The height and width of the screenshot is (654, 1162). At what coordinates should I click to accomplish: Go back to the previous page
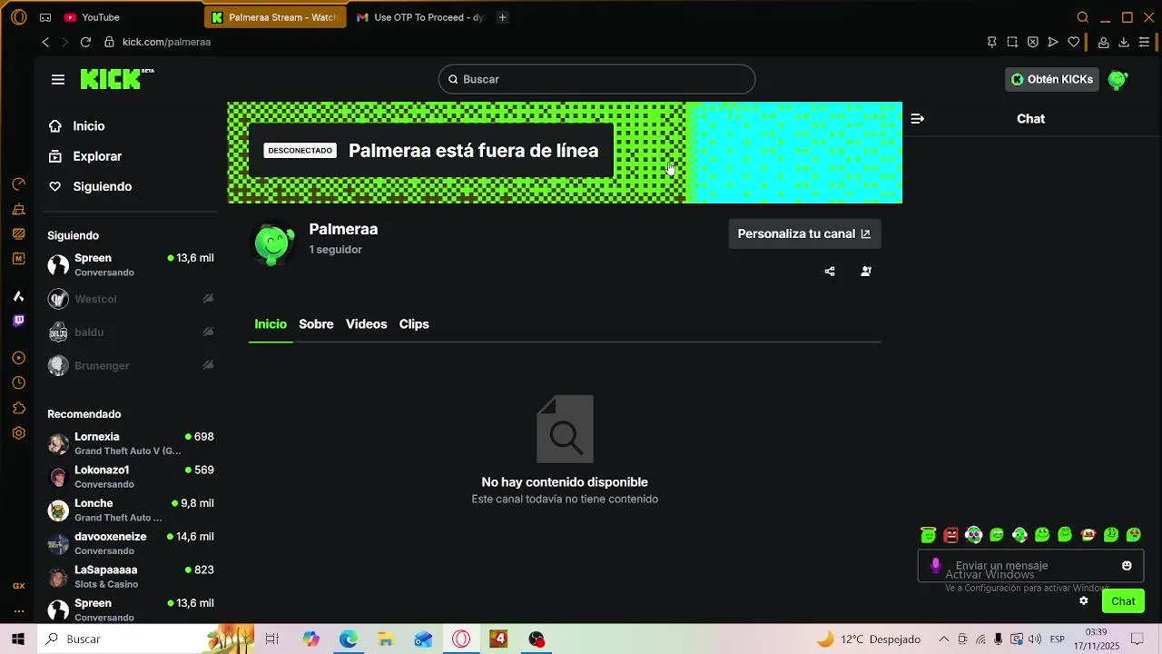45,42
